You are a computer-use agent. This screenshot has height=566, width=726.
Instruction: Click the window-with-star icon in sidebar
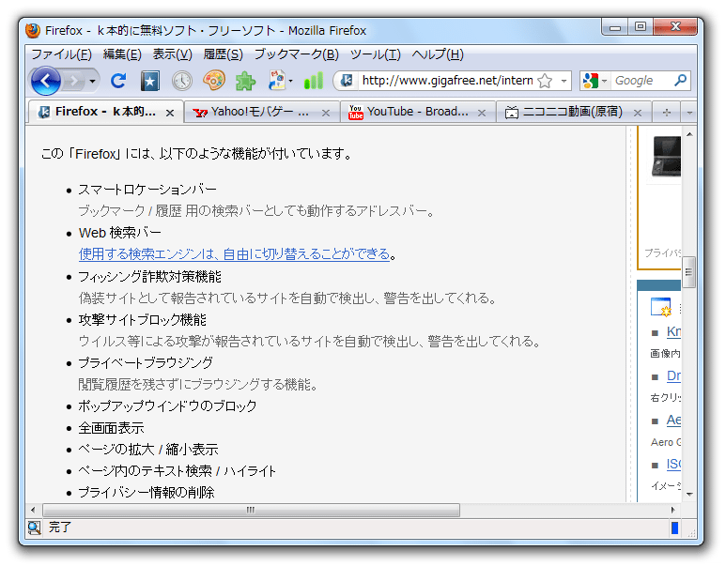point(660,307)
